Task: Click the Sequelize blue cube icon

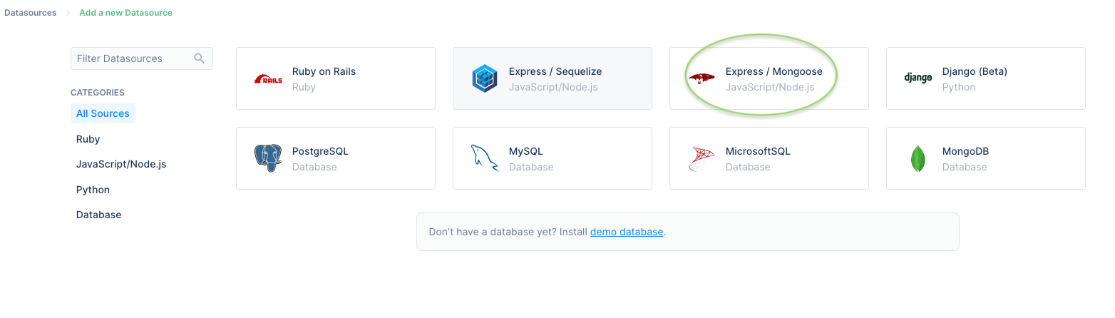Action: pyautogui.click(x=485, y=78)
